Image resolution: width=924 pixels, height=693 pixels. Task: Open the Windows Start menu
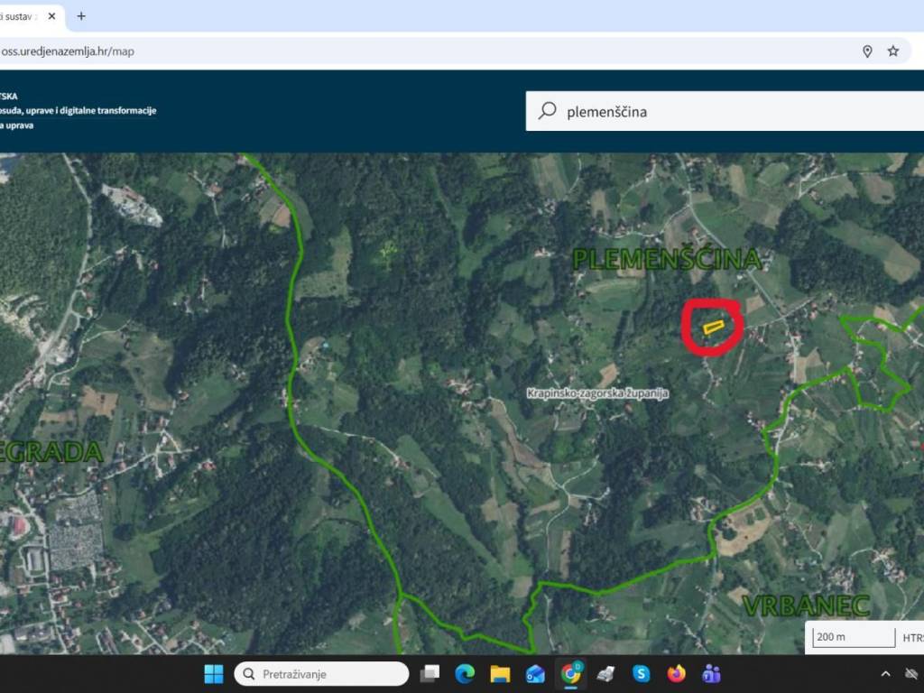click(x=214, y=674)
